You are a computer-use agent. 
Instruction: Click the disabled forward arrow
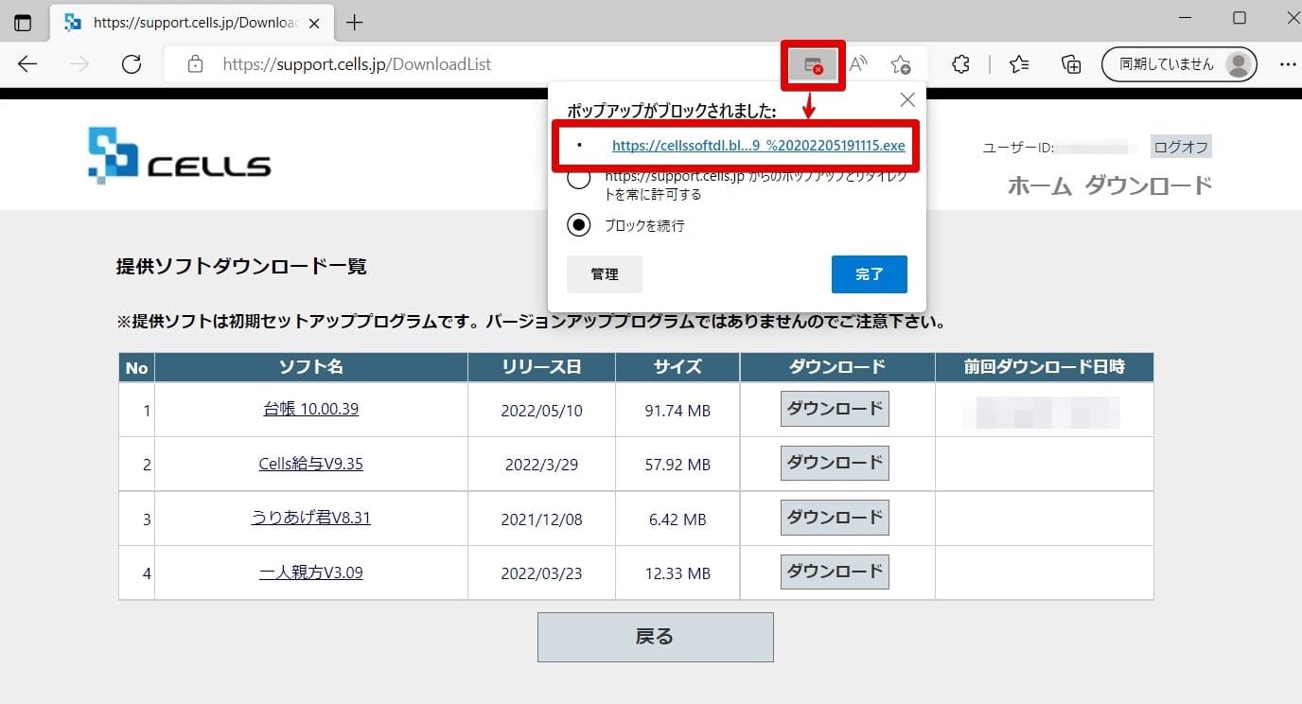pos(79,64)
